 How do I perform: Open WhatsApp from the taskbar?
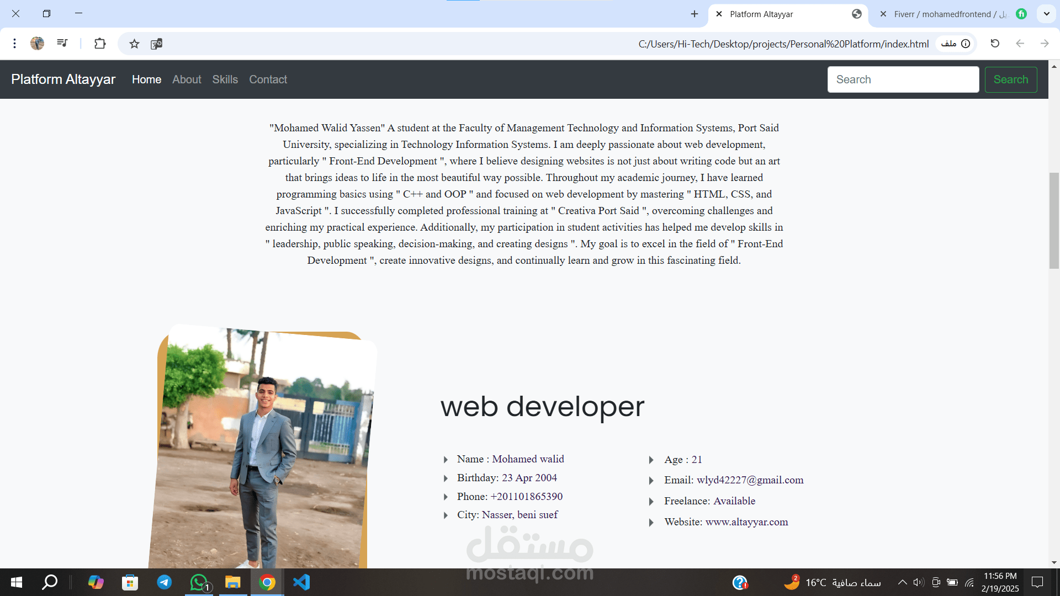coord(199,582)
